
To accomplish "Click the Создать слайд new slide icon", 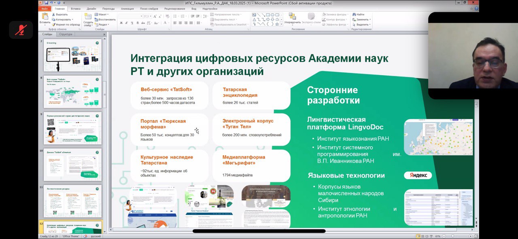I will (88, 16).
